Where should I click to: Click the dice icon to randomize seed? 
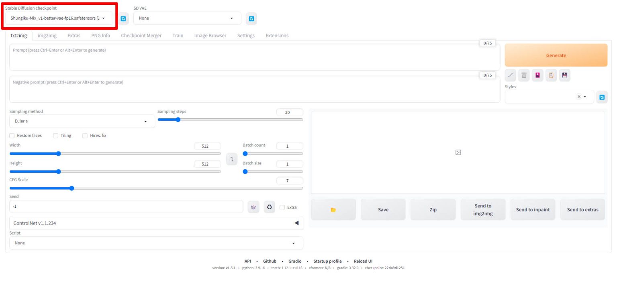[x=253, y=207]
